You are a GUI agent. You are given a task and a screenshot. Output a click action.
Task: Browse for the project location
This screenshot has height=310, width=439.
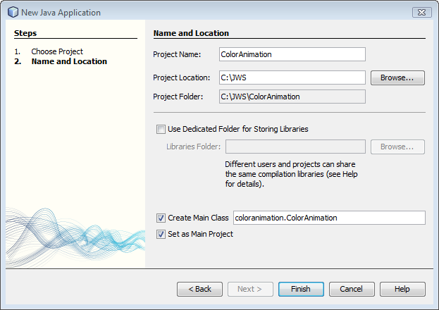(x=397, y=77)
